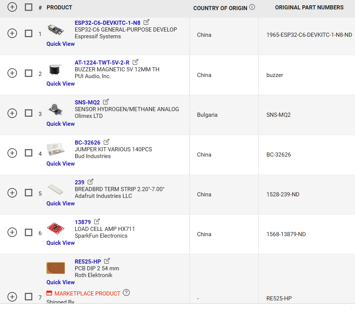Screen dimensions: 355x309
Task: Click the HX711 load cell amp thumbnail
Action: (x=55, y=228)
